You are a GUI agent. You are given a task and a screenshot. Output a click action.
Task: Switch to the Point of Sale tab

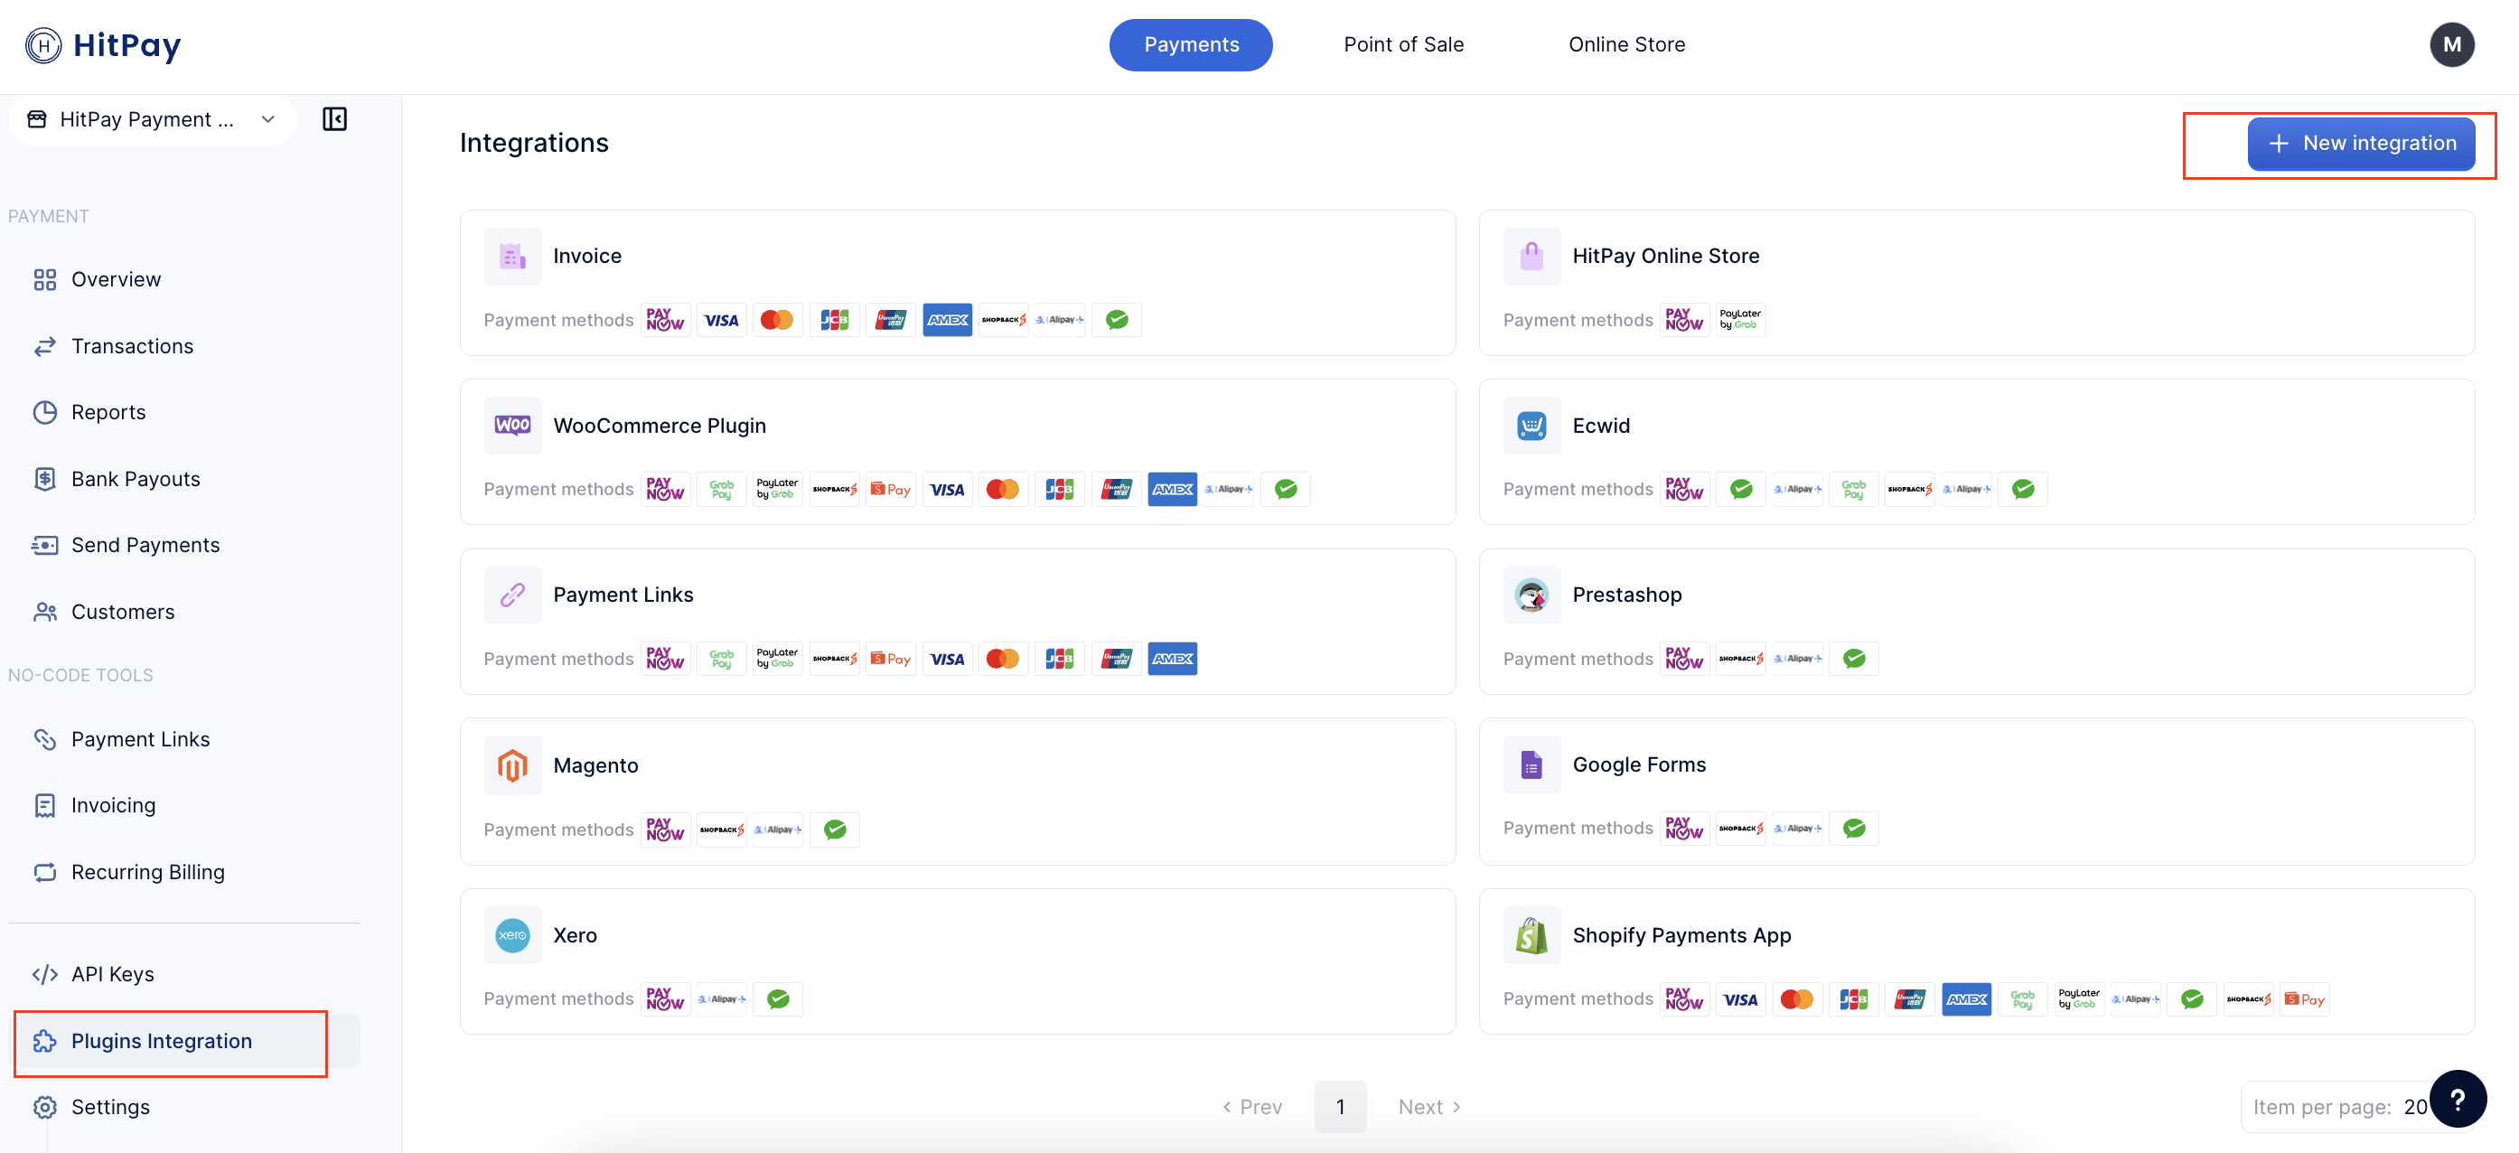[x=1403, y=45]
